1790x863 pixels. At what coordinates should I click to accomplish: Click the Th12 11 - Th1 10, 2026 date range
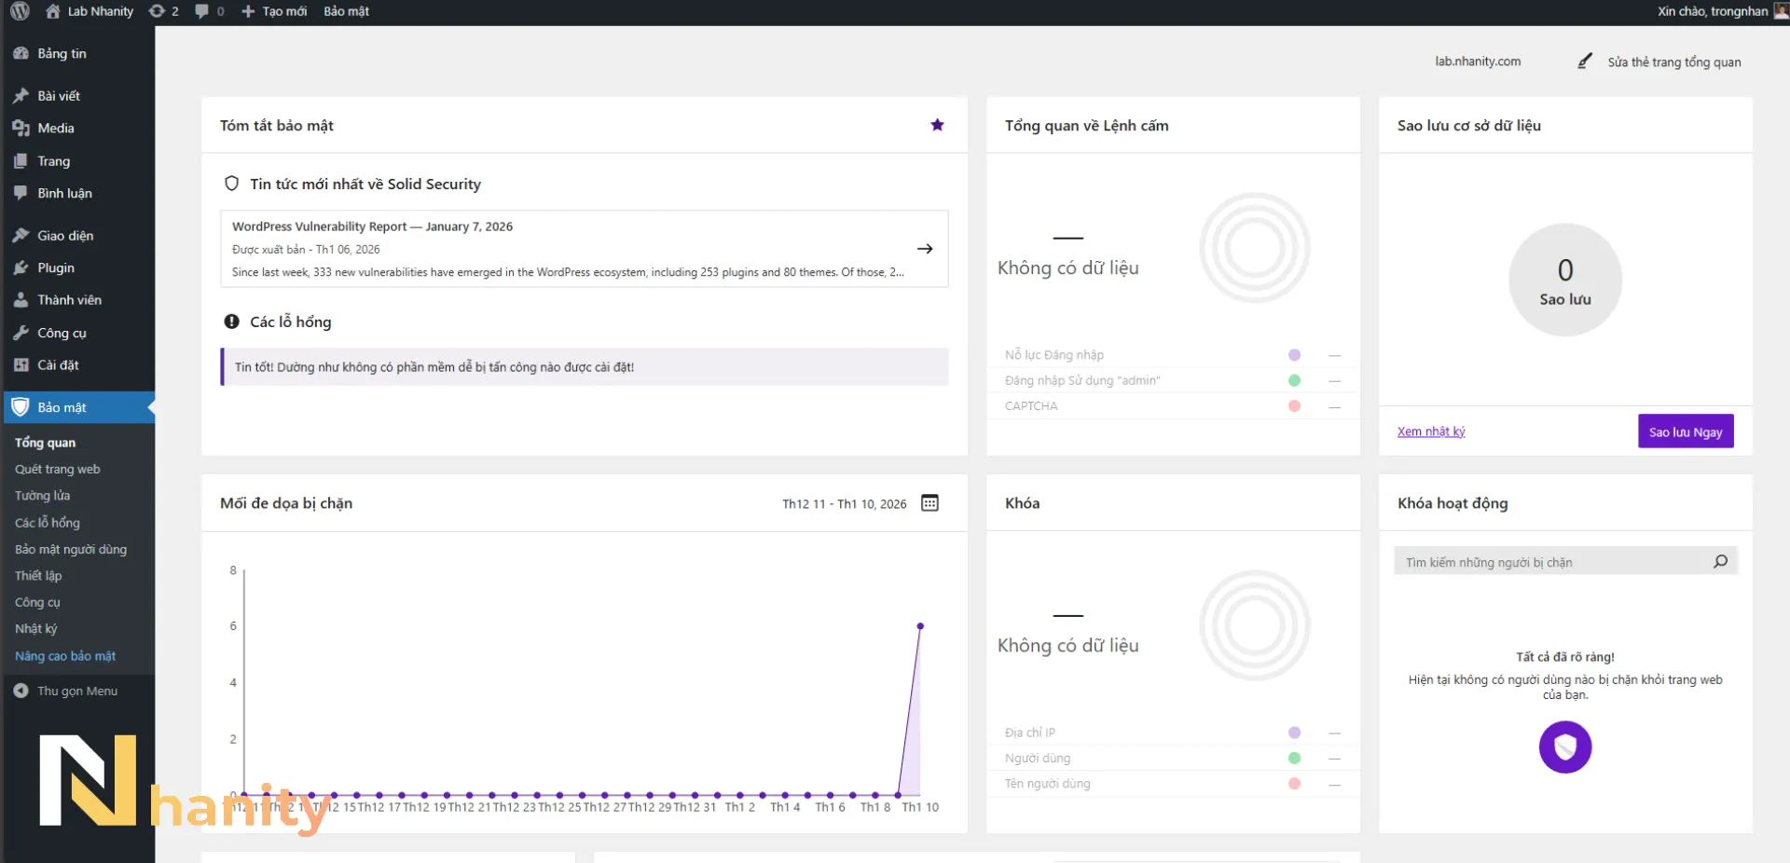tap(844, 504)
